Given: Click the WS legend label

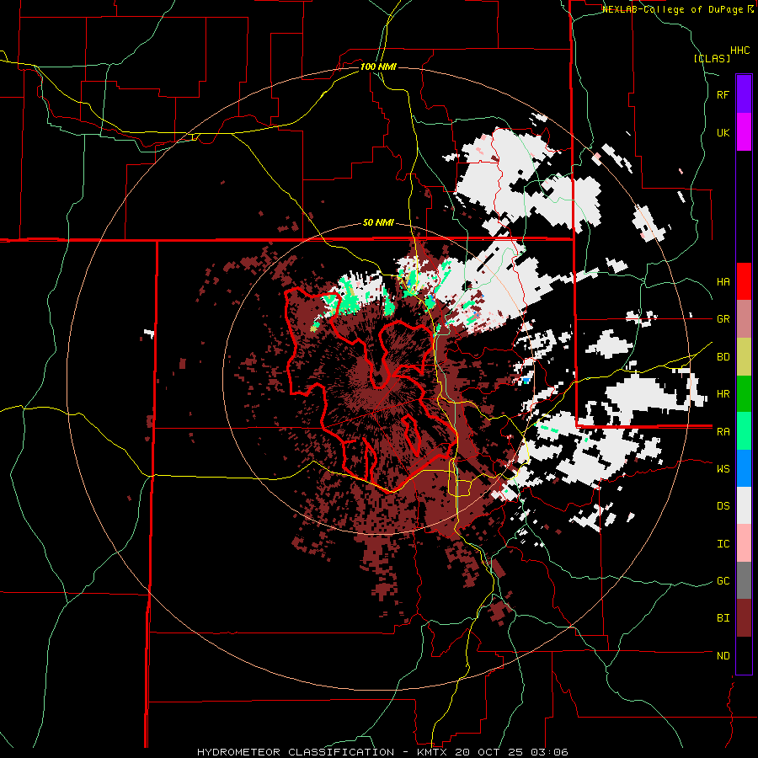Looking at the screenshot, I should [x=723, y=468].
